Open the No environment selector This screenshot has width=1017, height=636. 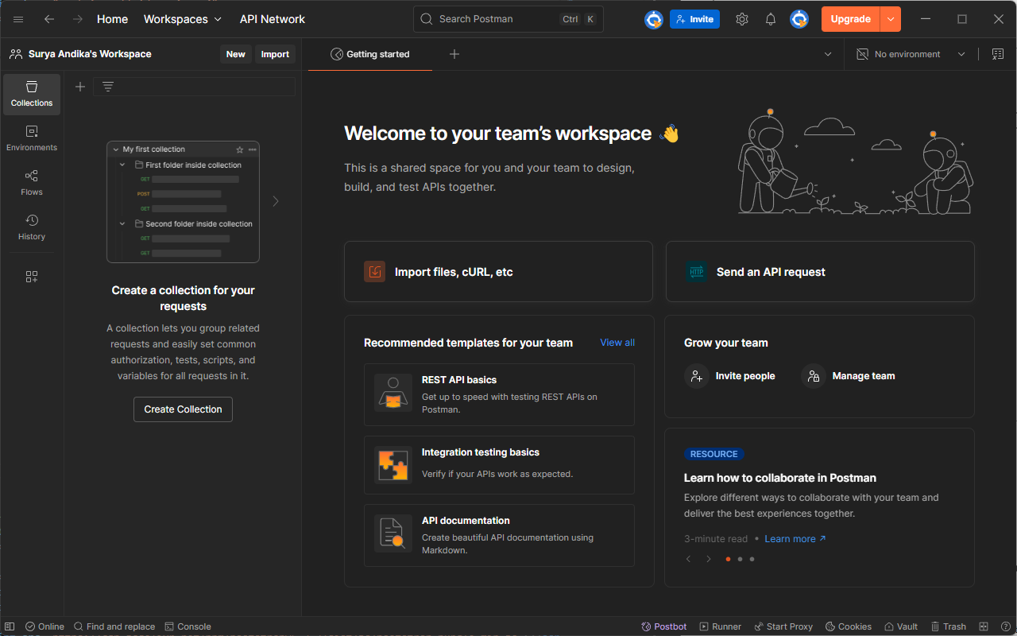point(911,54)
